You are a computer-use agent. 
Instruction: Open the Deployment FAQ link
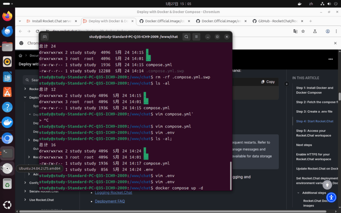tap(110, 201)
